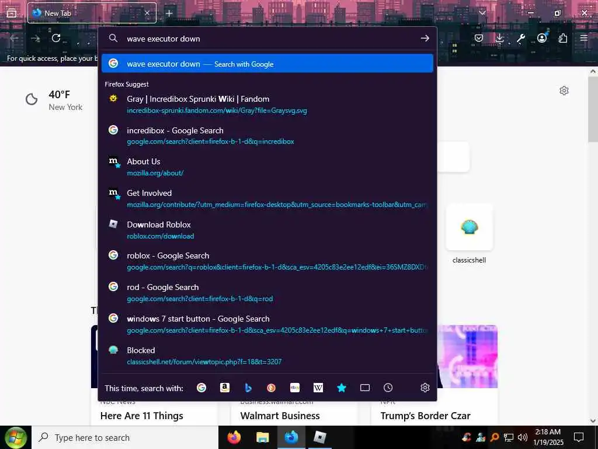Open the "roblox - Google Search" suggestion
Viewport: 598px width, 449px height.
267,261
